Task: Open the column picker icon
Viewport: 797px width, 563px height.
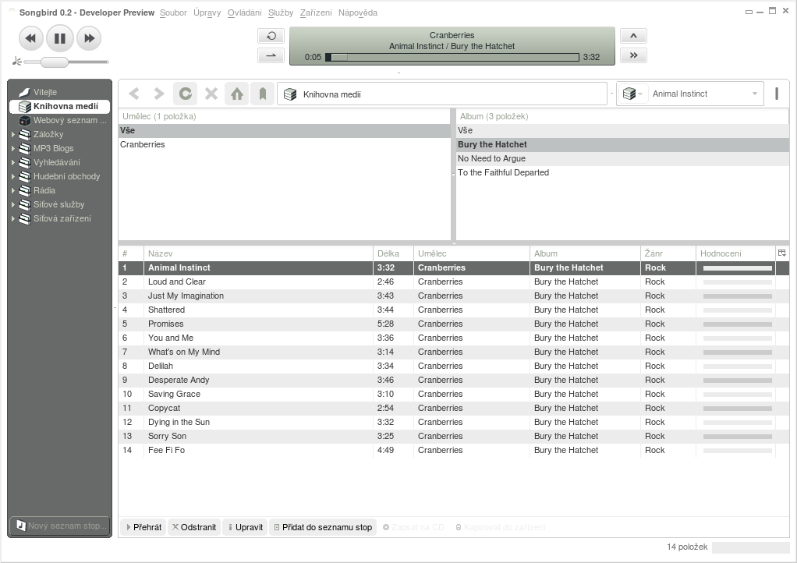Action: (782, 253)
